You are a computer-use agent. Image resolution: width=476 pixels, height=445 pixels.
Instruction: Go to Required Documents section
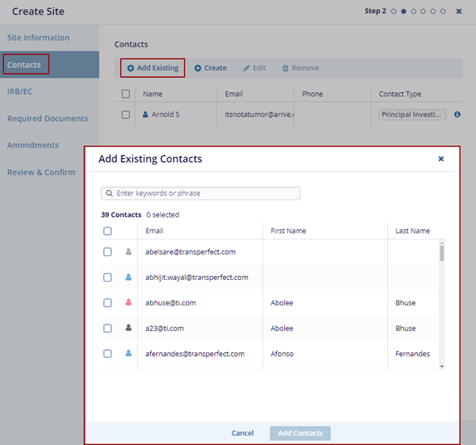[x=48, y=118]
